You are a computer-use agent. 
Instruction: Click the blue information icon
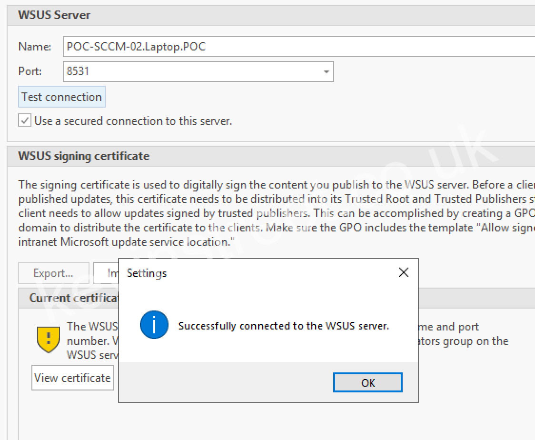coord(154,326)
